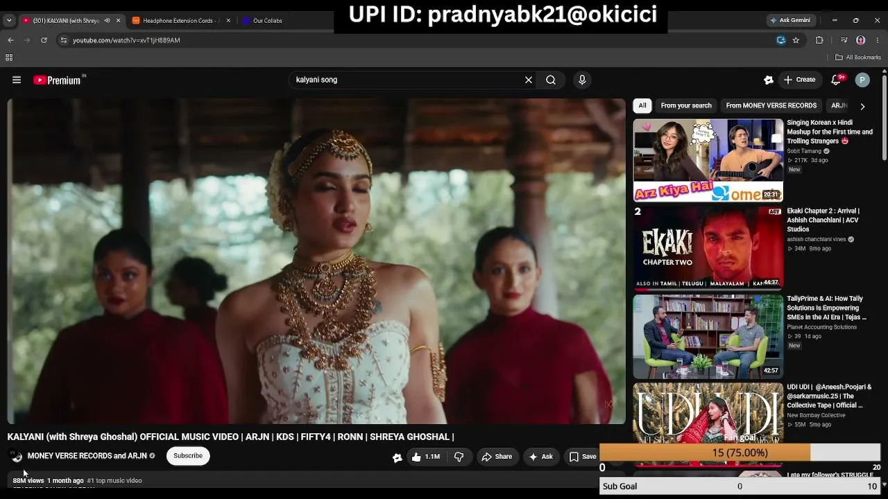Open the UDI UDI video title
This screenshot has width=888, height=499.
829,396
